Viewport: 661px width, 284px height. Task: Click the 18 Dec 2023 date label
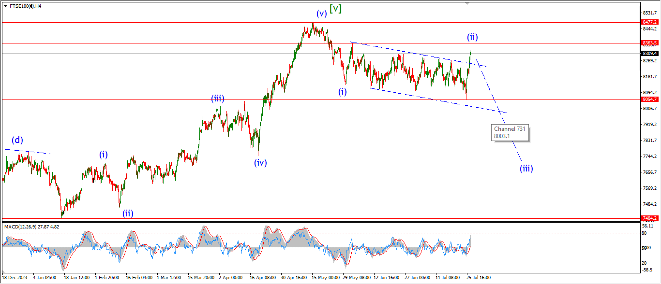14,278
